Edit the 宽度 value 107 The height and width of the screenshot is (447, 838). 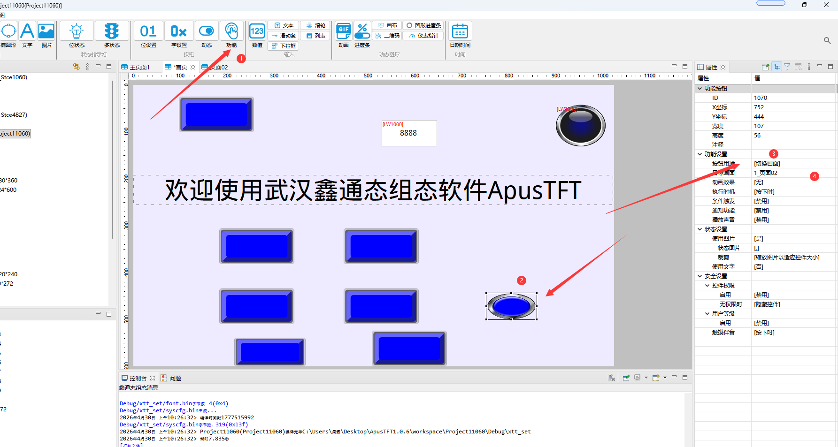point(794,126)
